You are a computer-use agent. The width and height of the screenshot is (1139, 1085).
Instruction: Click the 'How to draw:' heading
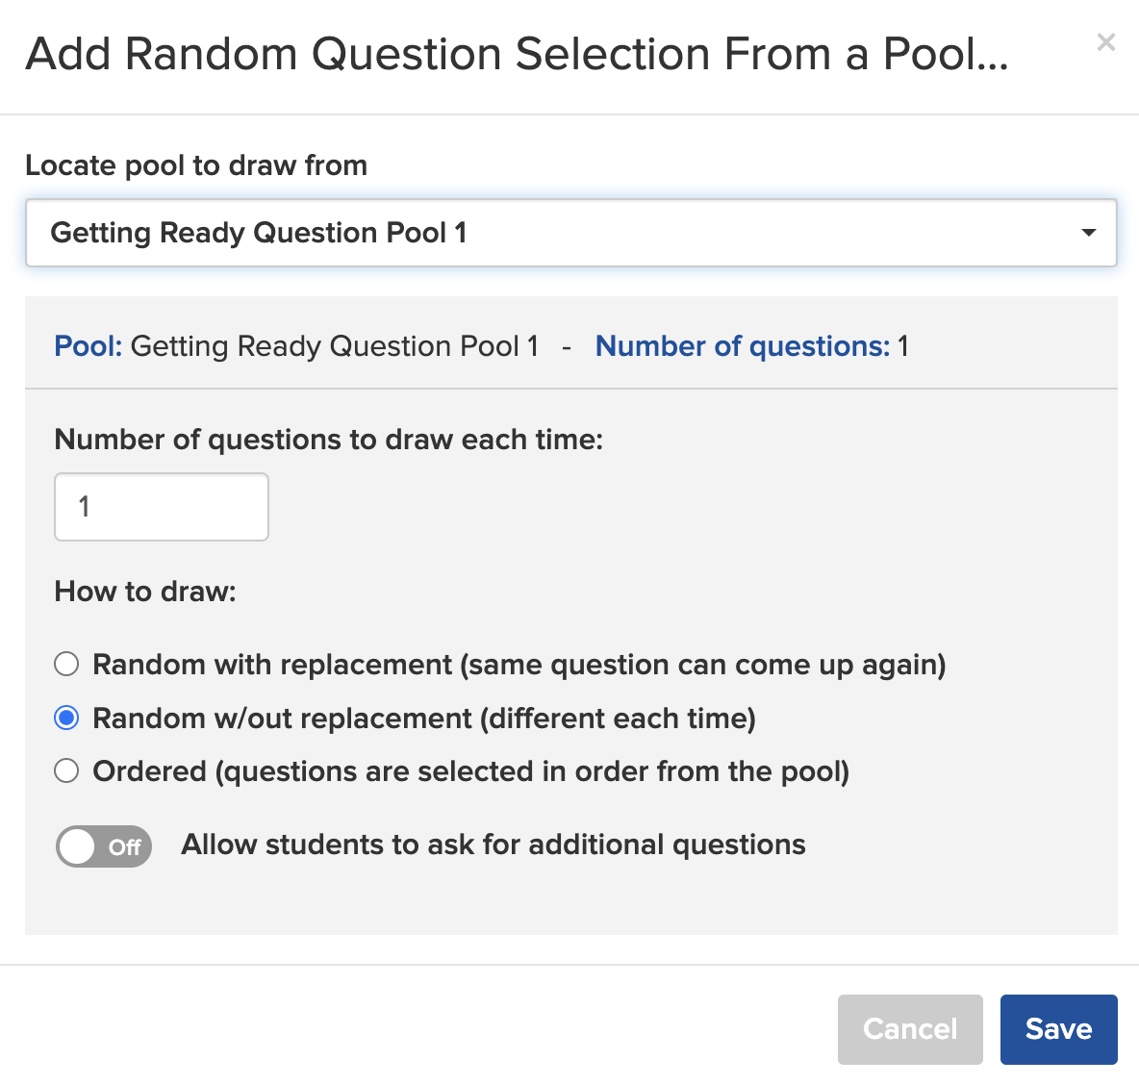tap(145, 592)
